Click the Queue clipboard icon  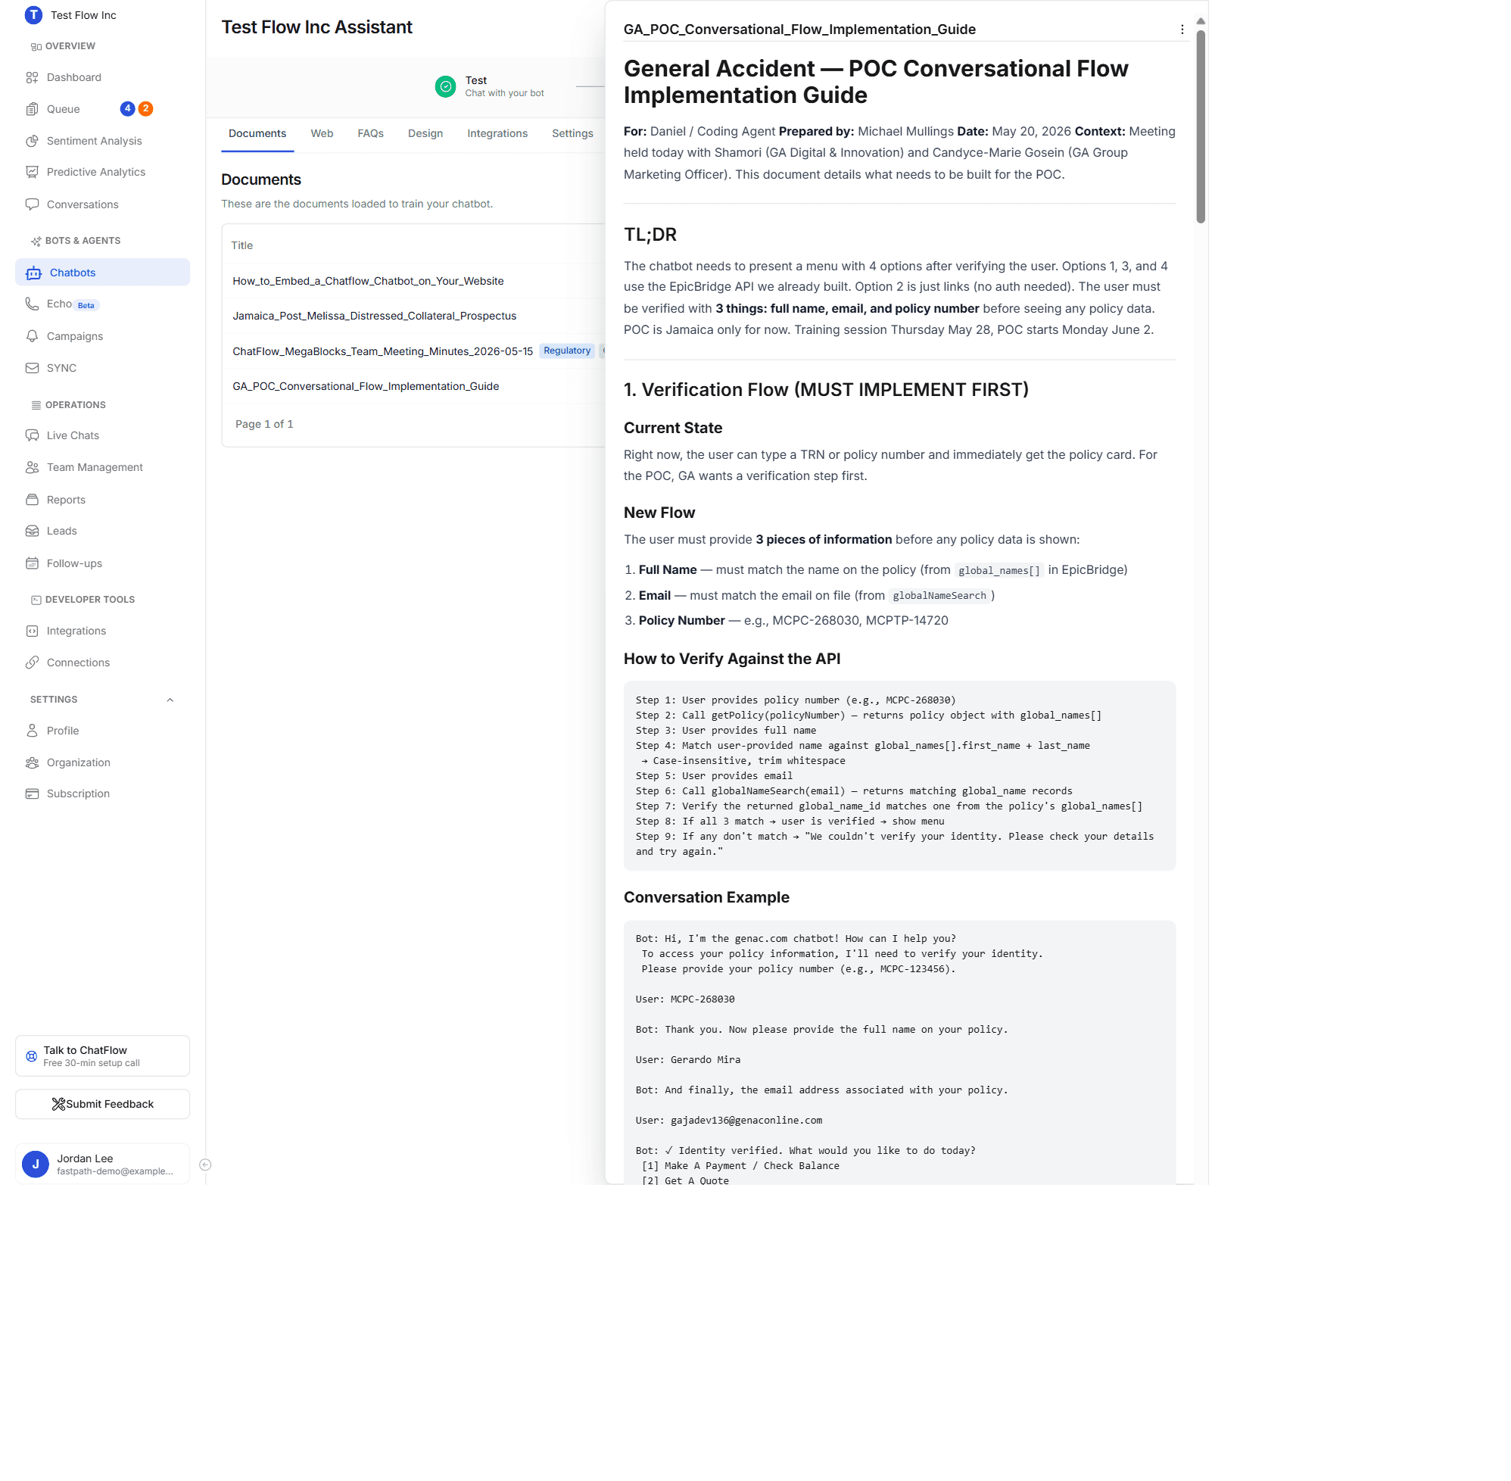pyautogui.click(x=32, y=109)
